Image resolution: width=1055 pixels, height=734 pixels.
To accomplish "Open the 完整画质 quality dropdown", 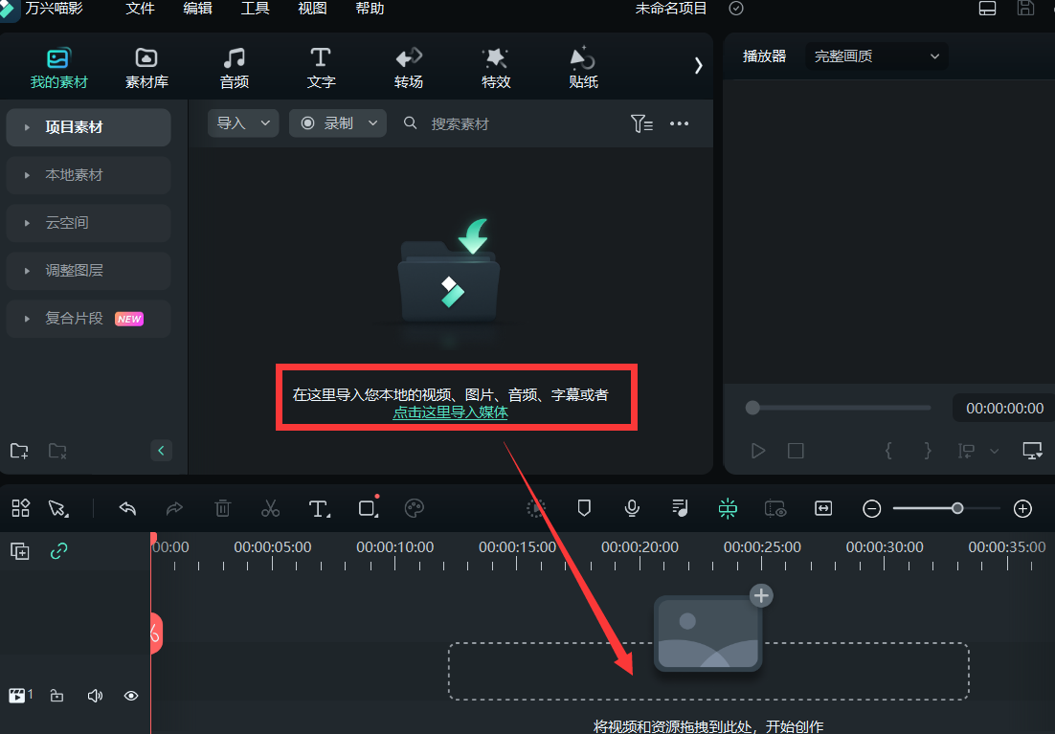I will pos(876,56).
